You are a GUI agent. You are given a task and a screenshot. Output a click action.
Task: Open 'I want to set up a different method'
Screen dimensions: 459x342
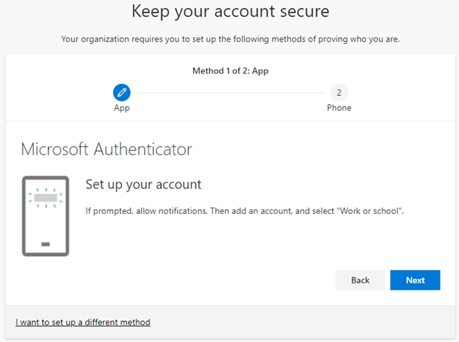(83, 322)
